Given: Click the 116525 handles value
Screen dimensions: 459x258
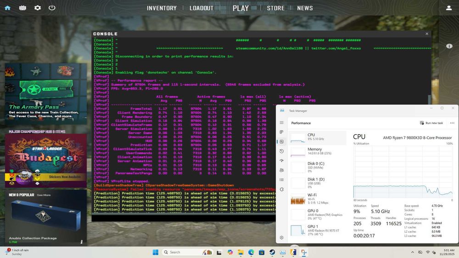Looking at the screenshot, I should pyautogui.click(x=393, y=224).
